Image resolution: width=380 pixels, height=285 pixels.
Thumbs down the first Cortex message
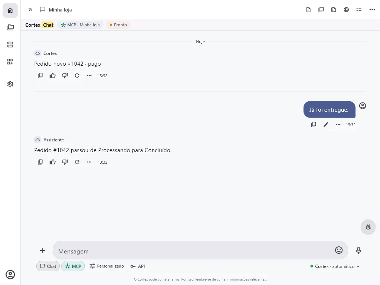tap(65, 76)
